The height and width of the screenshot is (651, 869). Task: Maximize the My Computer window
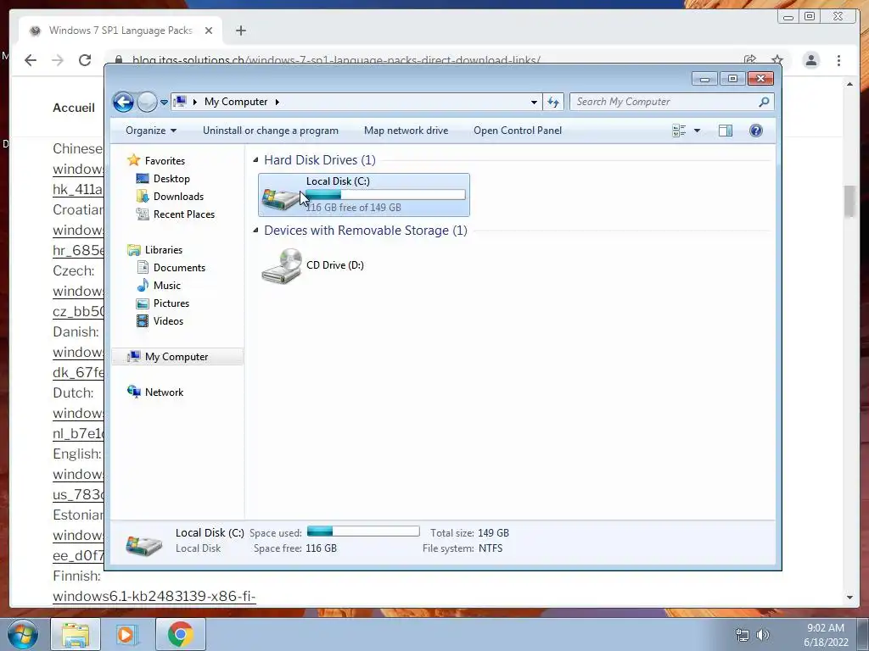tap(732, 79)
